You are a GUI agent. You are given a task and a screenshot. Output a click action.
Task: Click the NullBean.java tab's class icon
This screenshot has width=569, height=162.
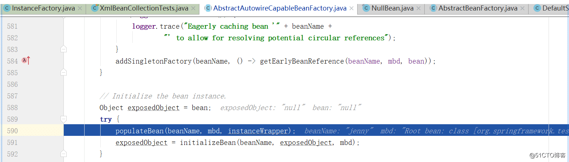point(366,8)
